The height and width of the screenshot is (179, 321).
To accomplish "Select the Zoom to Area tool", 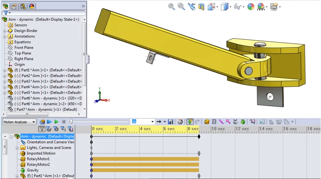I will [x=181, y=6].
